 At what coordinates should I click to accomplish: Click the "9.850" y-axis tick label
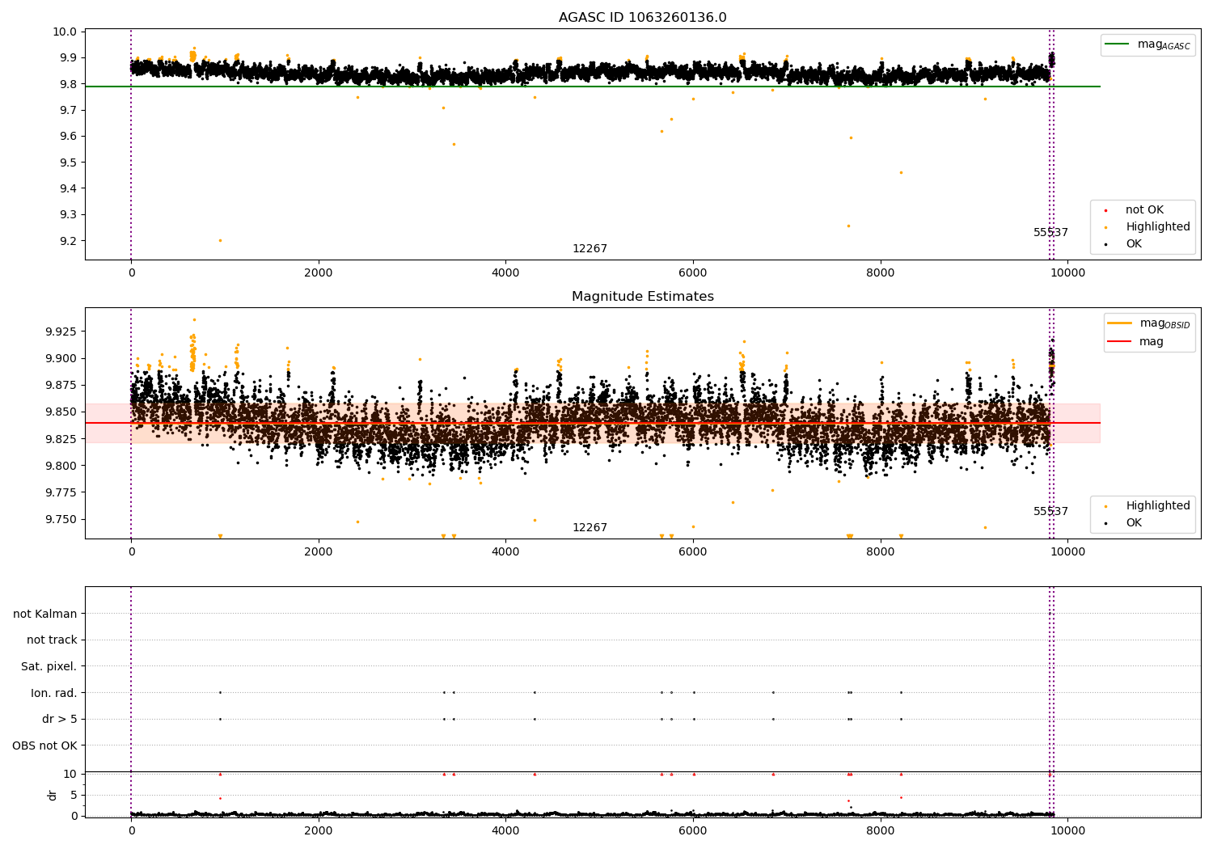click(63, 412)
